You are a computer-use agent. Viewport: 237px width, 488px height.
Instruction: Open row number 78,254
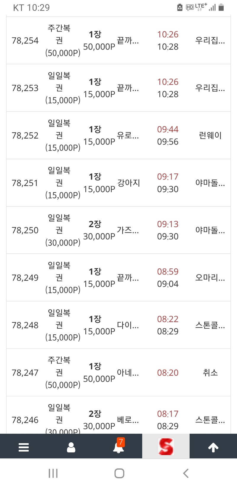25,41
